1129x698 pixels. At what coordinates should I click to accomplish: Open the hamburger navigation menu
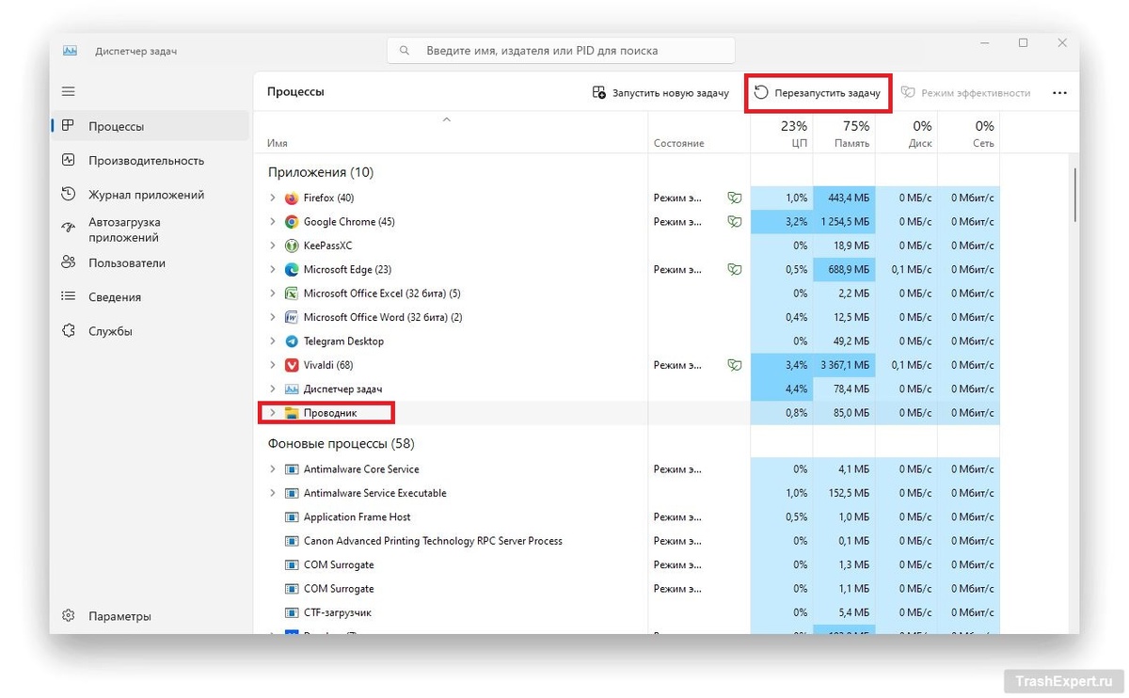coord(68,91)
